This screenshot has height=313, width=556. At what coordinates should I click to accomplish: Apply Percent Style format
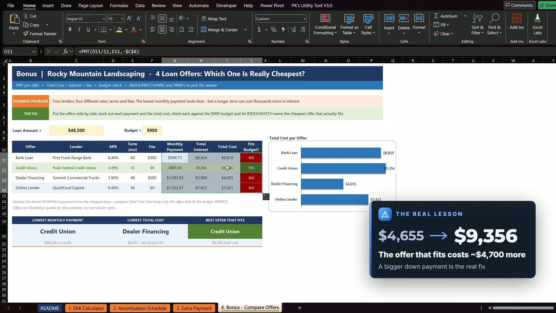[273, 30]
